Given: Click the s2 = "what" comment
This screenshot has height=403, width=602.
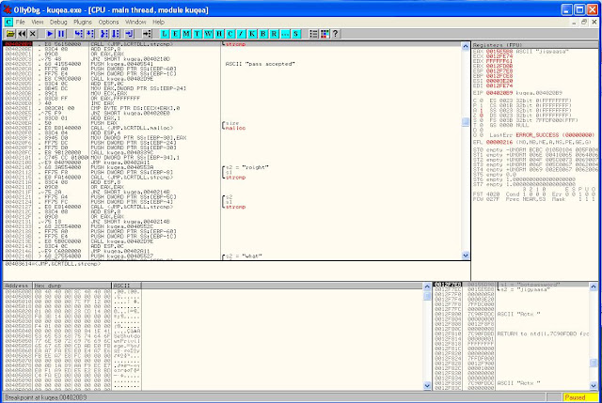Looking at the screenshot, I should (x=244, y=256).
